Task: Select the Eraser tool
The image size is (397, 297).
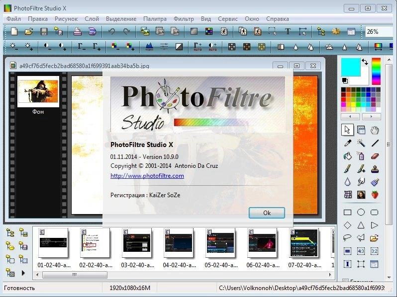Action: [x=375, y=156]
